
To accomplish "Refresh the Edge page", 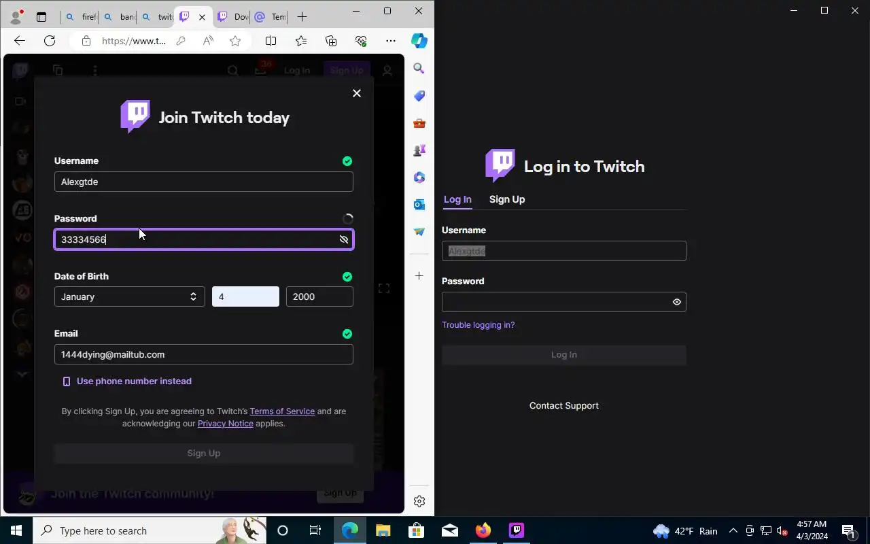I will (50, 41).
